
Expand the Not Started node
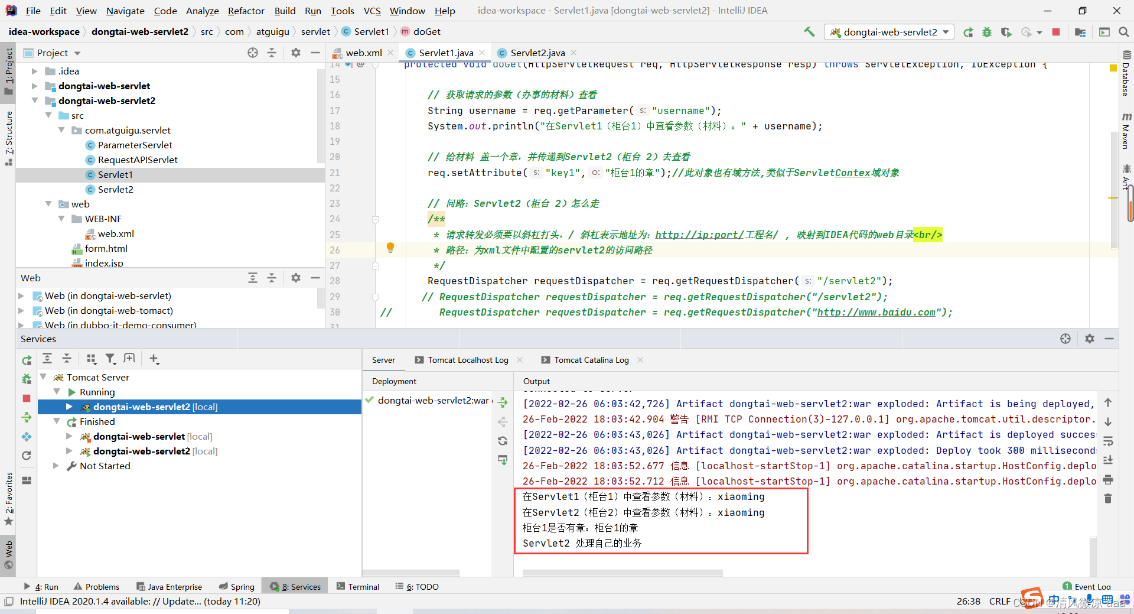tap(56, 466)
